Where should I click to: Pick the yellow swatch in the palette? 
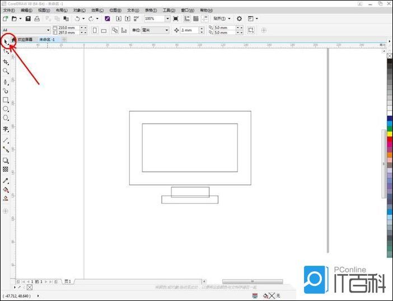pyautogui.click(x=389, y=134)
